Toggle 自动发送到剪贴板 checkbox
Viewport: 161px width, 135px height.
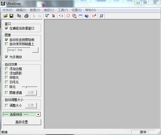tap(6, 40)
